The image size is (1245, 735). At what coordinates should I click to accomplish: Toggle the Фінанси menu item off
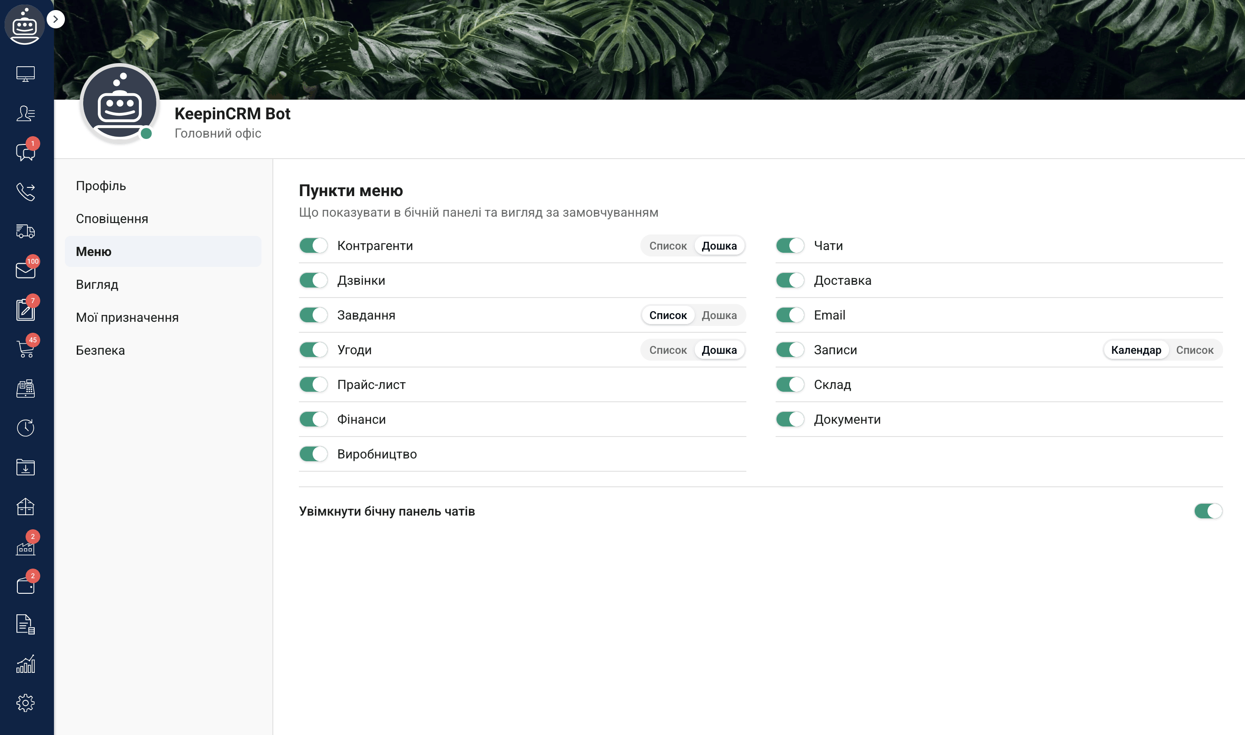314,420
